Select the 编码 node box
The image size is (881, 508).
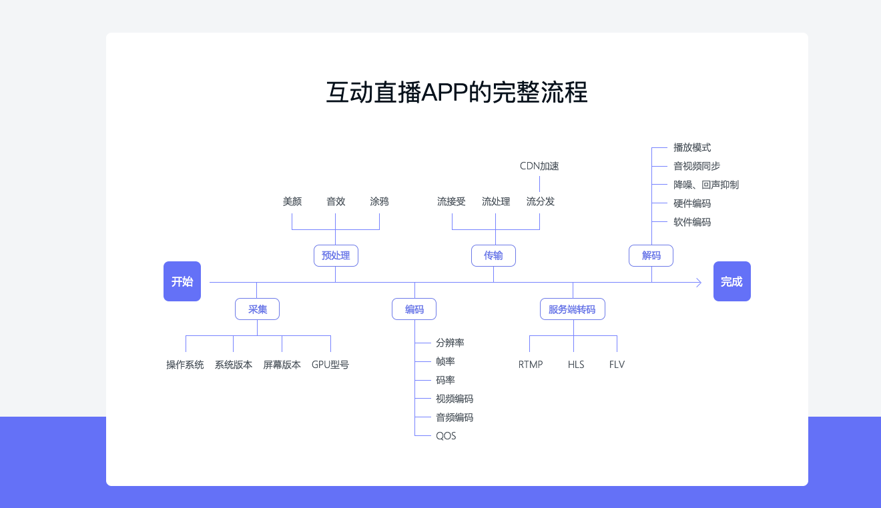414,309
